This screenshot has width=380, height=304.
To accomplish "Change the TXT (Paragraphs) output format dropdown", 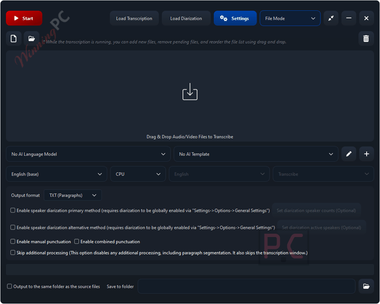I will [x=73, y=195].
